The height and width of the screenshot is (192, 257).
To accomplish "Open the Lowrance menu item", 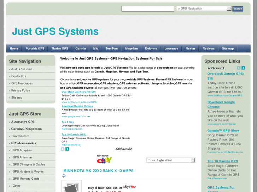I will (171, 49).
